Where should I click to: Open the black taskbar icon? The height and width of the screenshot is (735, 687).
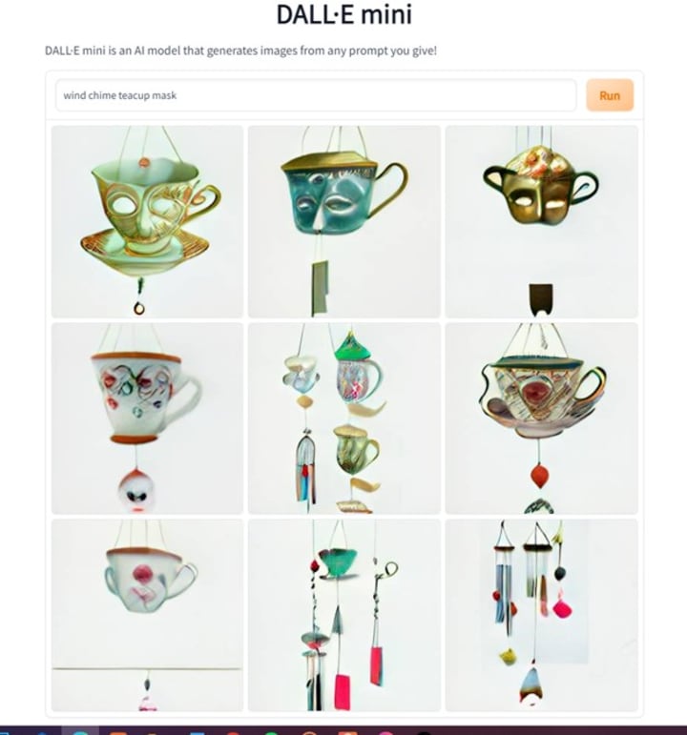[x=424, y=733]
